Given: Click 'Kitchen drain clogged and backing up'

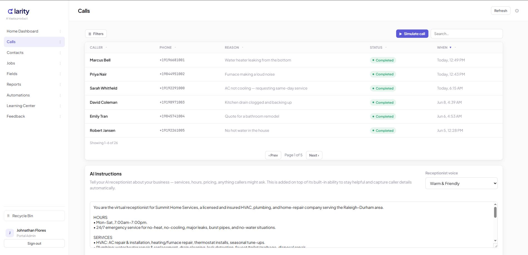Looking at the screenshot, I should click(258, 102).
